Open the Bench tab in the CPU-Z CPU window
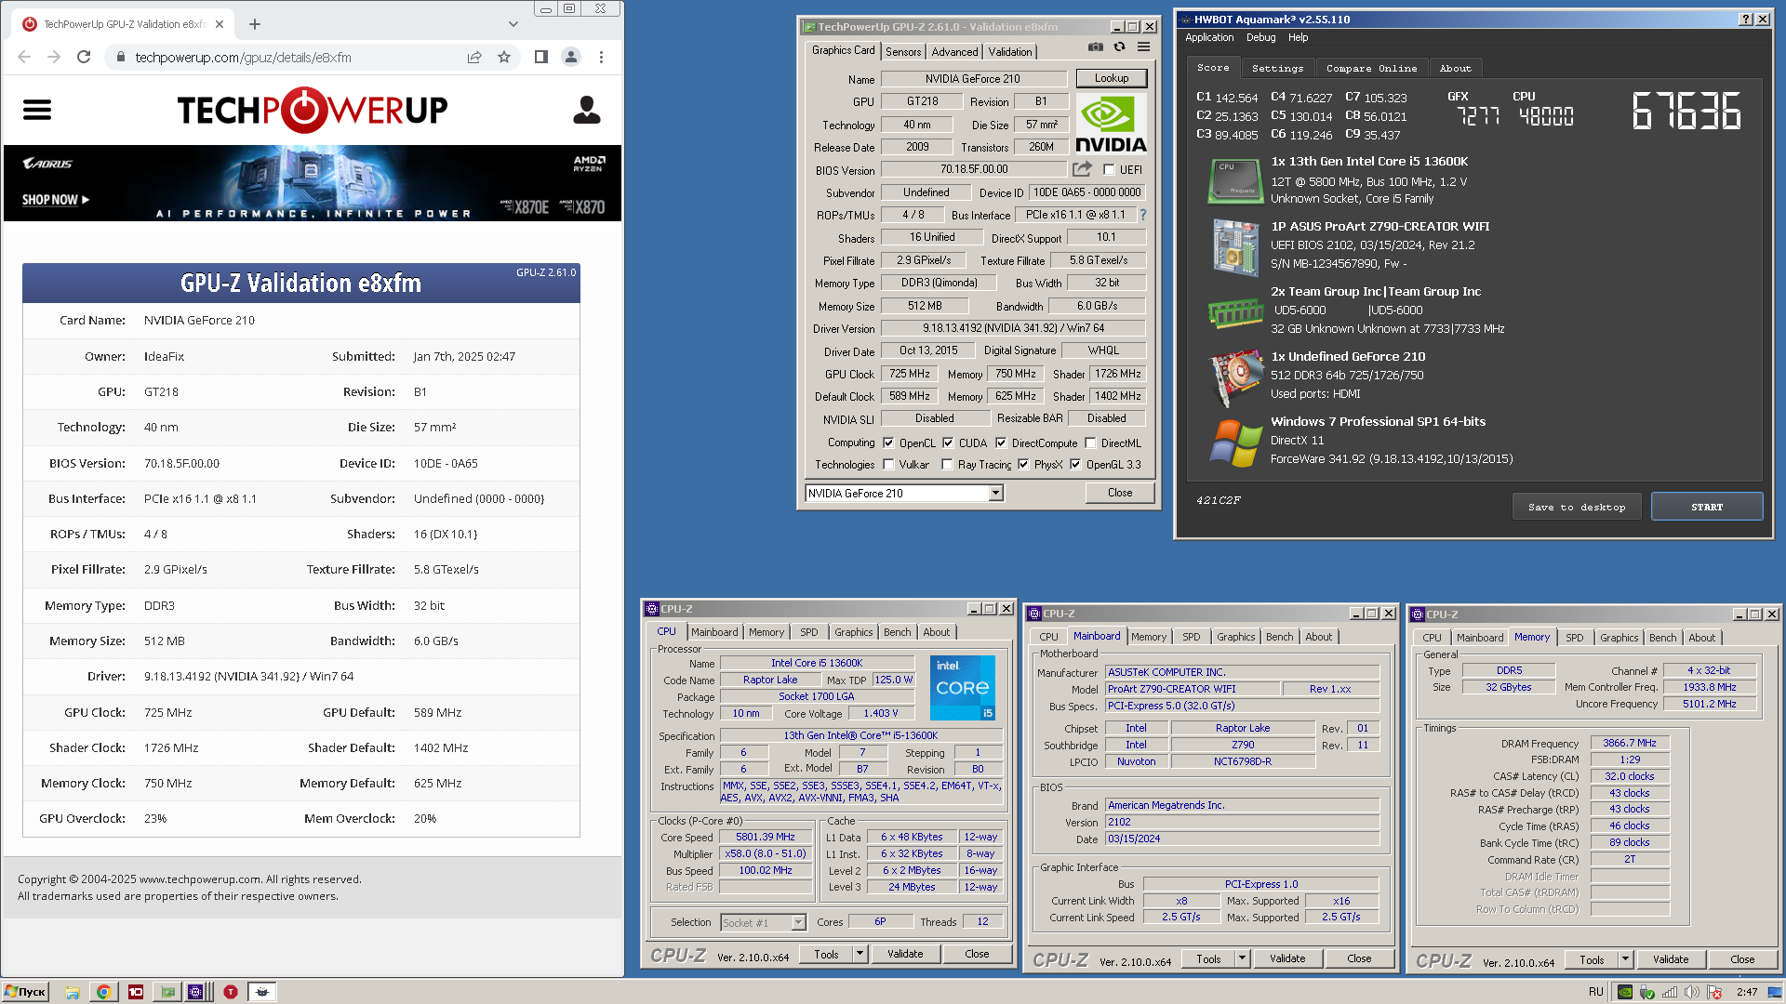1786x1004 pixels. [897, 632]
